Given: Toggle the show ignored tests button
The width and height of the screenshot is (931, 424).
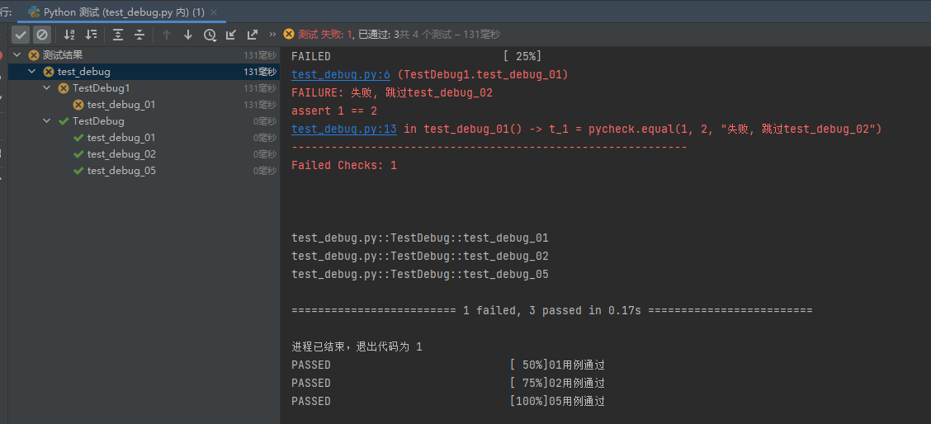Looking at the screenshot, I should [42, 35].
